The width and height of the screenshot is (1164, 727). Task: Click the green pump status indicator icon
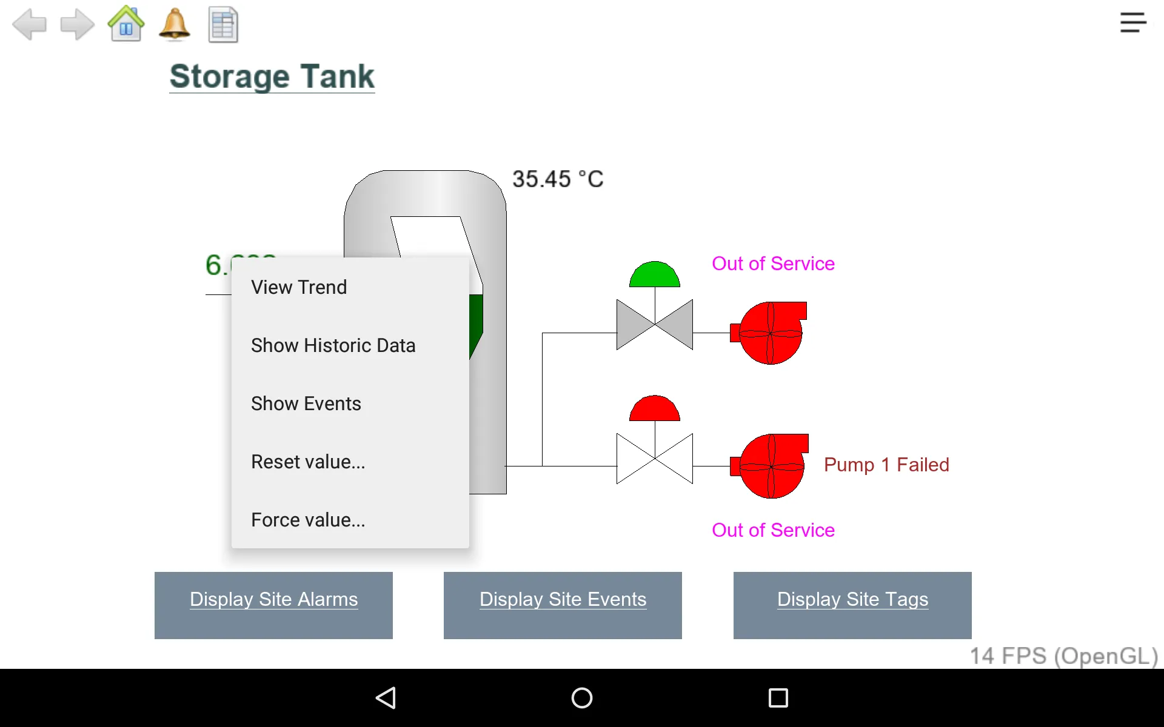[653, 273]
